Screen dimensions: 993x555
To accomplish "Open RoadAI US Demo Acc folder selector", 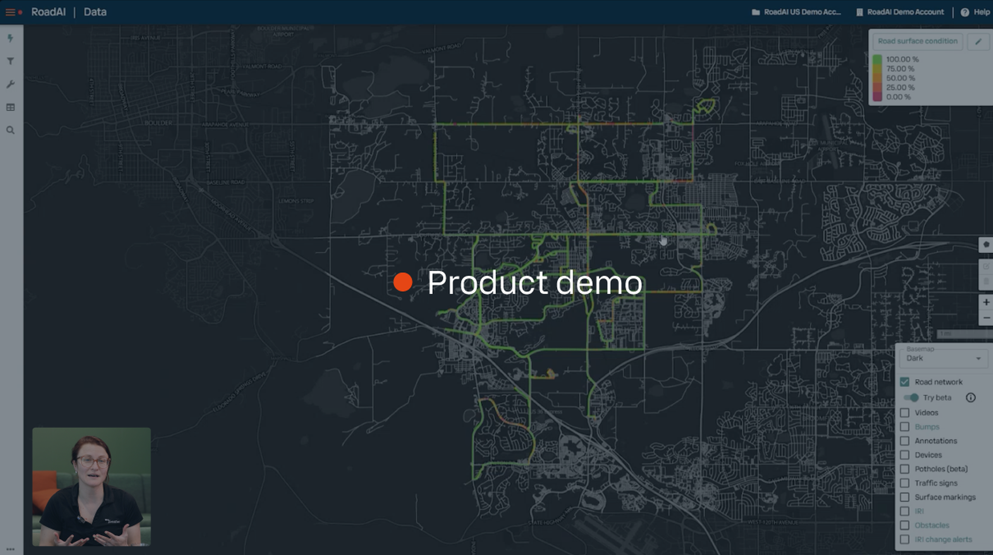I will click(x=796, y=12).
